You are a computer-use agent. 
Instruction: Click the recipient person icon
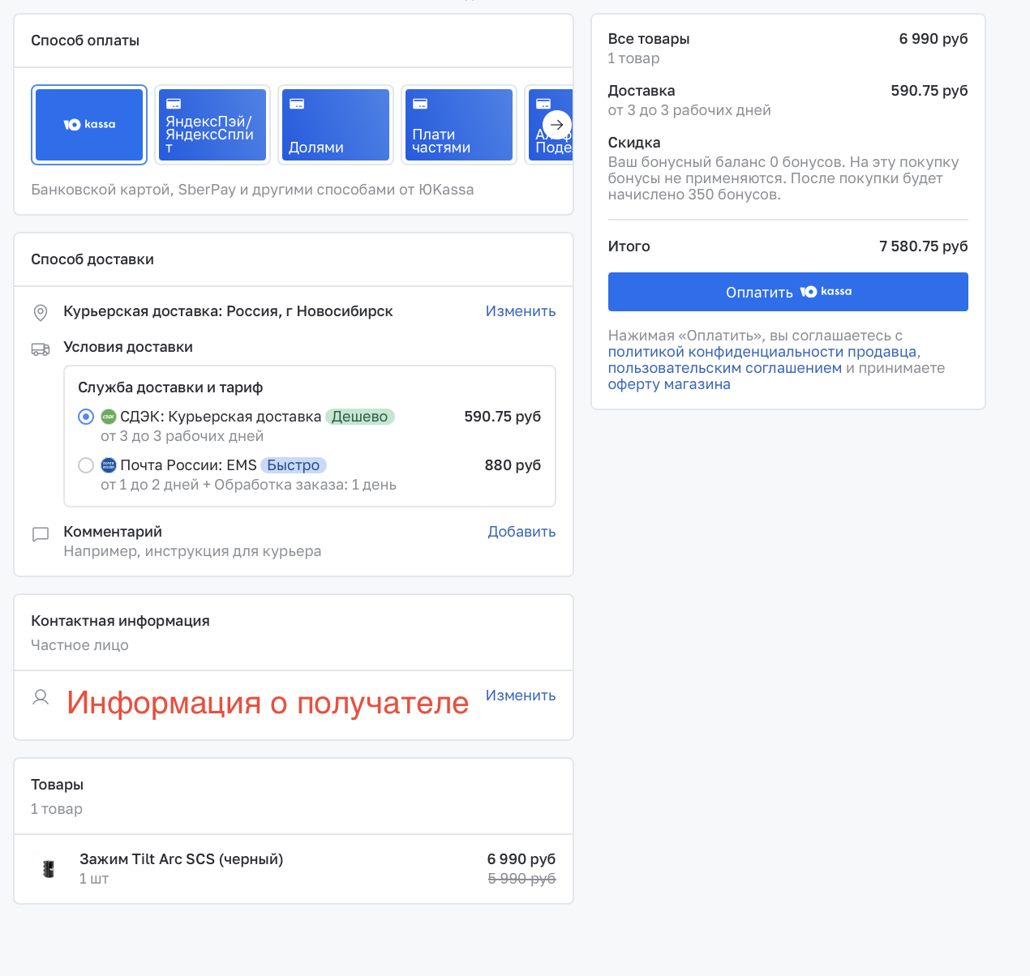pyautogui.click(x=41, y=697)
